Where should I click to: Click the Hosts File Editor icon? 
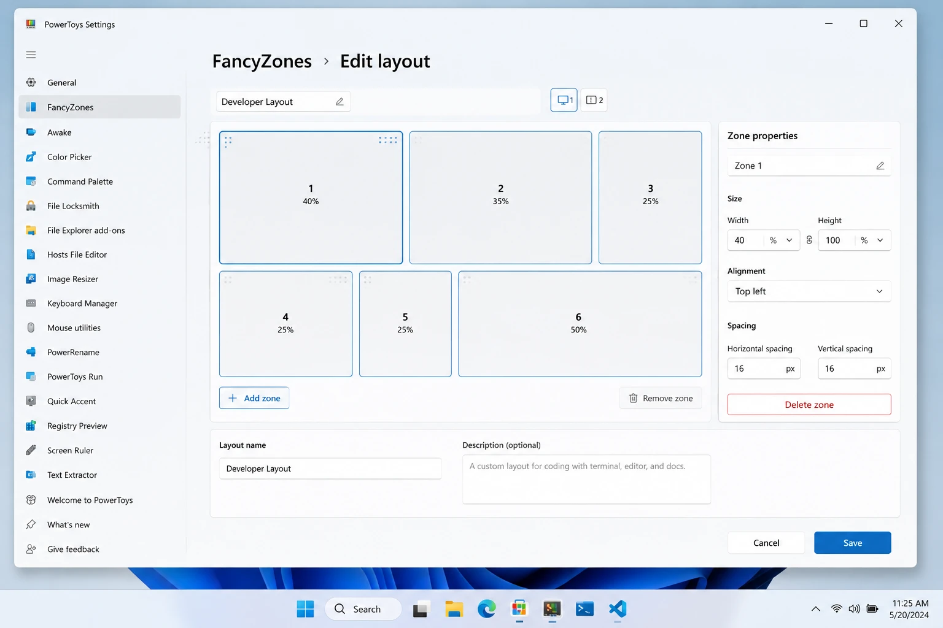[31, 255]
